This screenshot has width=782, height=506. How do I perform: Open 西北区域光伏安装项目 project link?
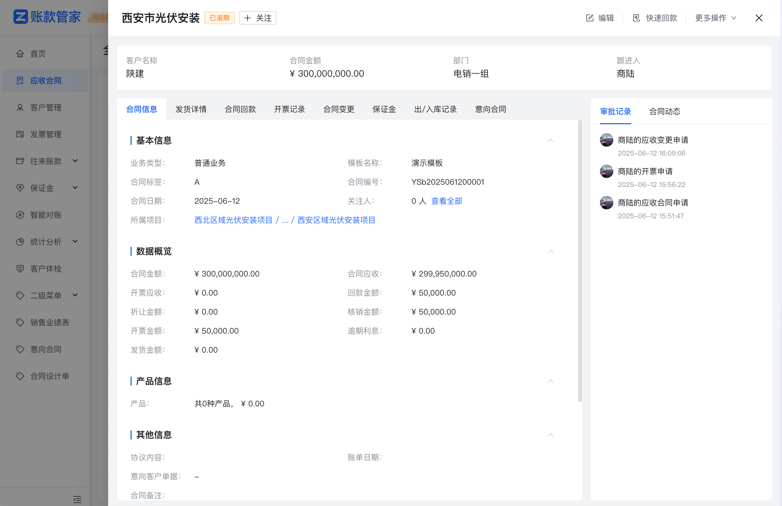pos(233,220)
